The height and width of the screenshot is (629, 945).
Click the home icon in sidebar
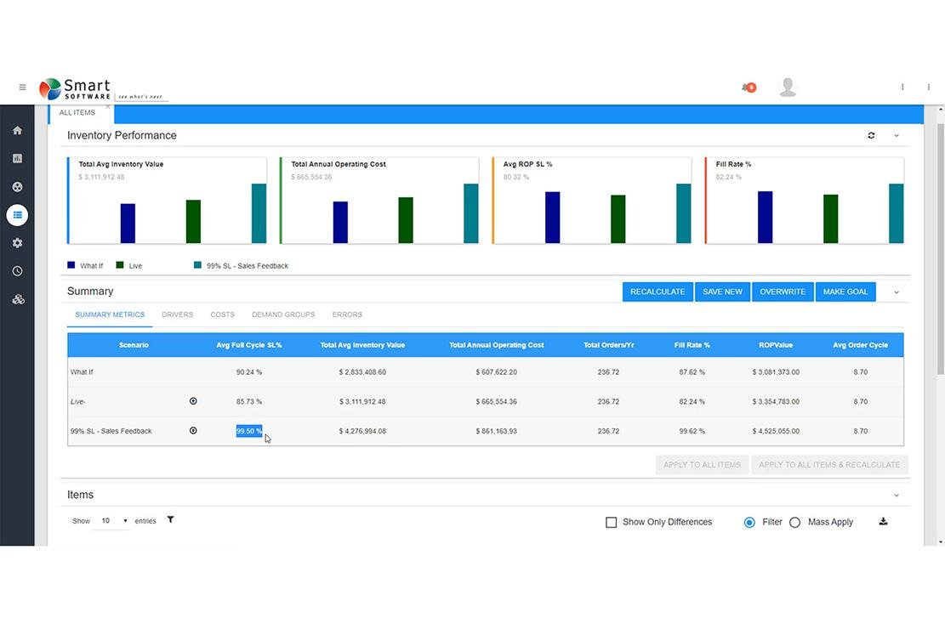[x=17, y=131]
